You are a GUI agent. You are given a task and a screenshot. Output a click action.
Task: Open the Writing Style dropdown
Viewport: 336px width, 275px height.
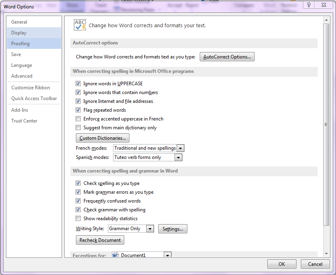150,229
